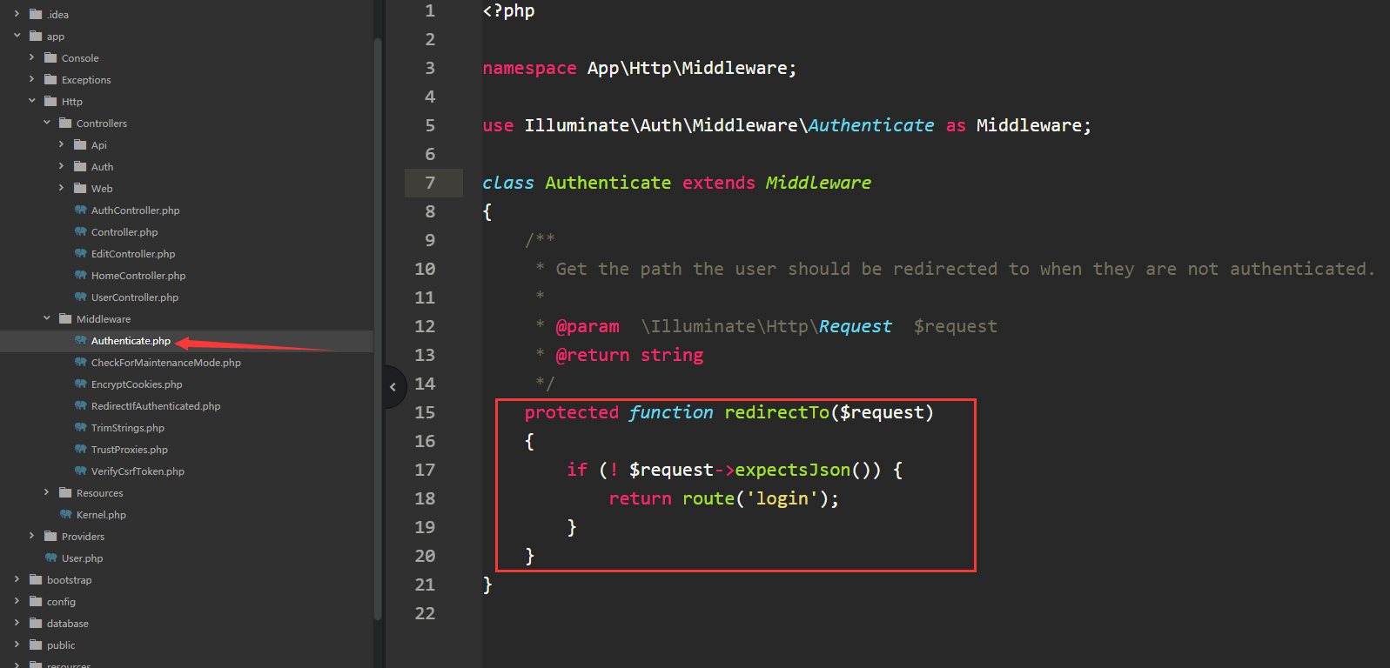Viewport: 1390px width, 668px height.
Task: Click the Kernel.php file icon
Action: (x=65, y=514)
